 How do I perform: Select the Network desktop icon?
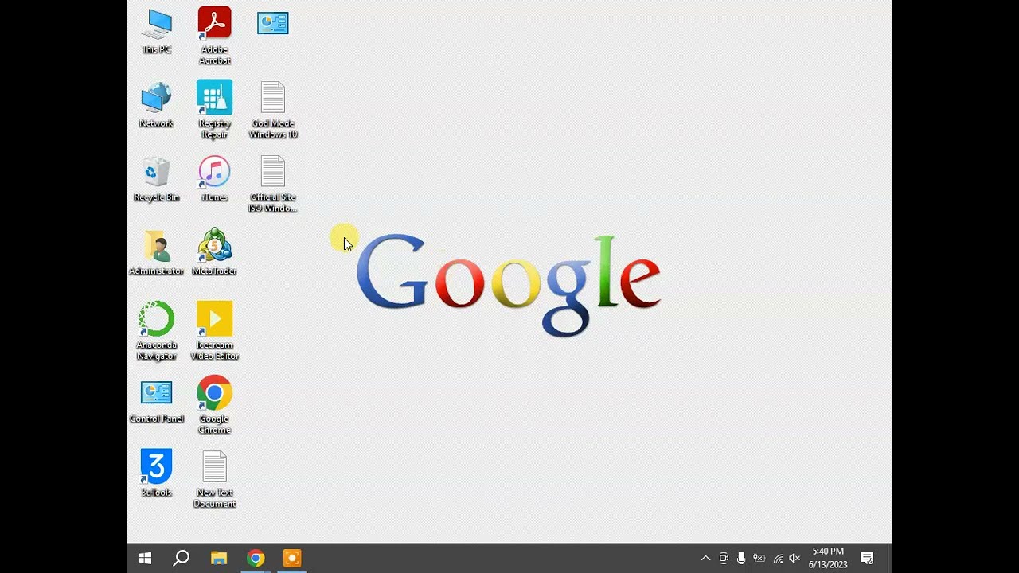point(156,105)
